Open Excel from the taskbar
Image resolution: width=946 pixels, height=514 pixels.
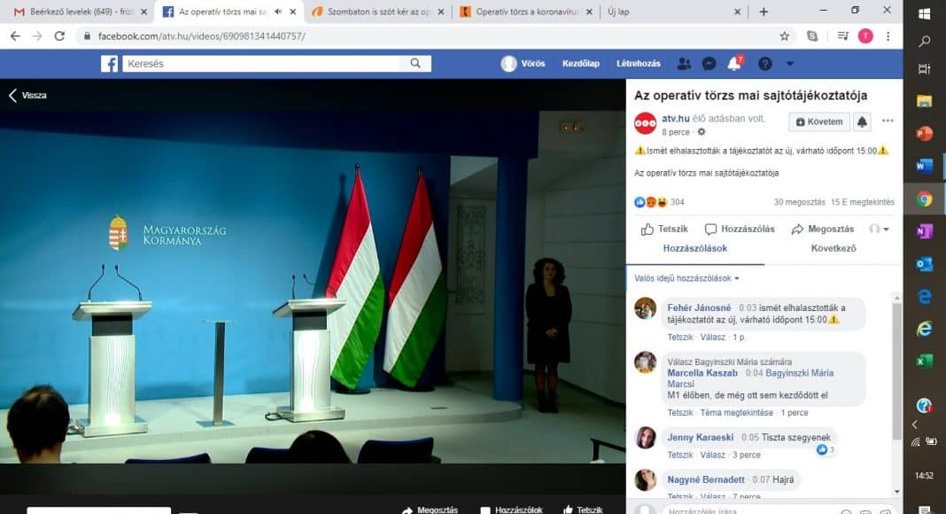click(924, 361)
